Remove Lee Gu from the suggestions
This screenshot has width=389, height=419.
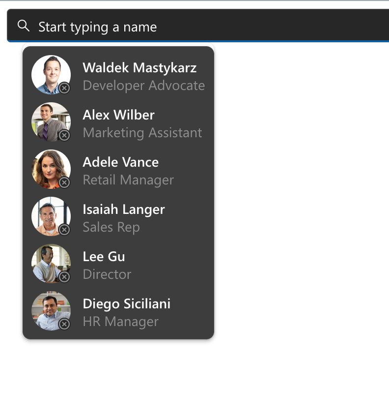pos(64,277)
